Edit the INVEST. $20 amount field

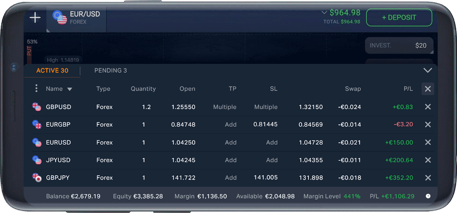tap(399, 46)
